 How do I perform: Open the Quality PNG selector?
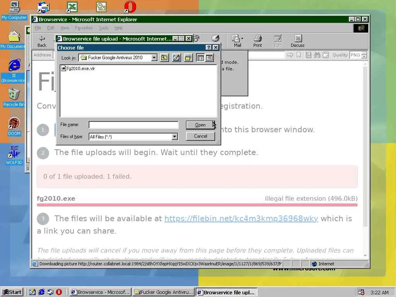coord(358,55)
